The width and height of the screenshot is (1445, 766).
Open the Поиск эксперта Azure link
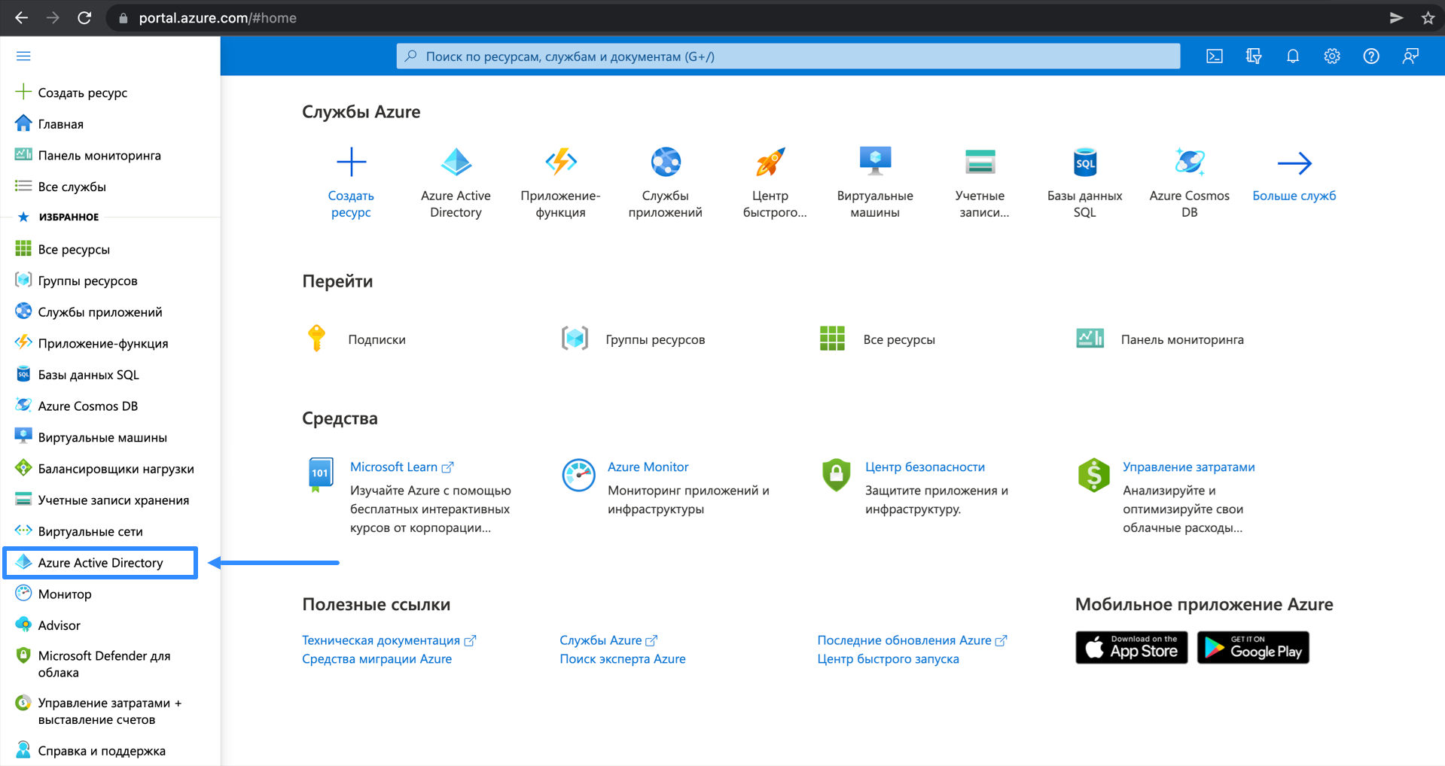point(623,659)
